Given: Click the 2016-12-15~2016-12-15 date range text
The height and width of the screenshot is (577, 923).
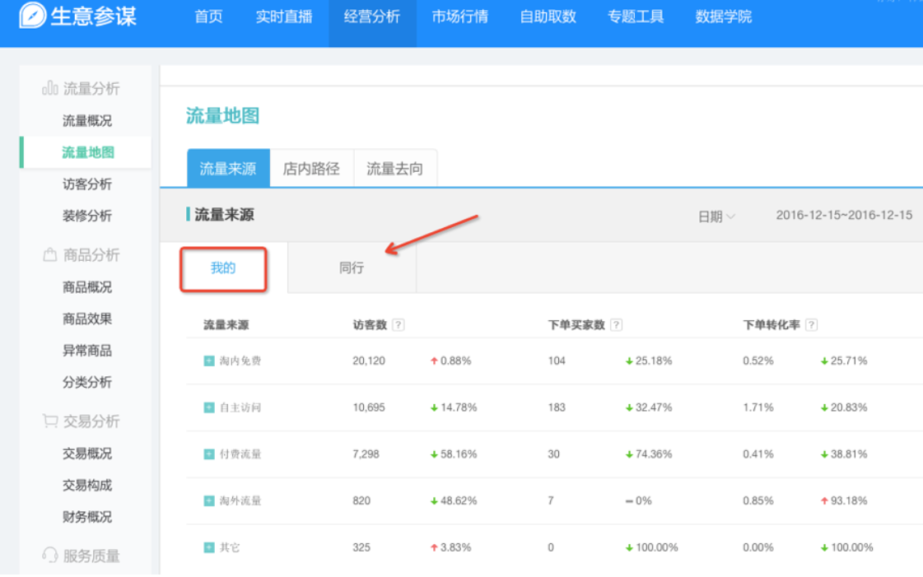Looking at the screenshot, I should coord(844,215).
